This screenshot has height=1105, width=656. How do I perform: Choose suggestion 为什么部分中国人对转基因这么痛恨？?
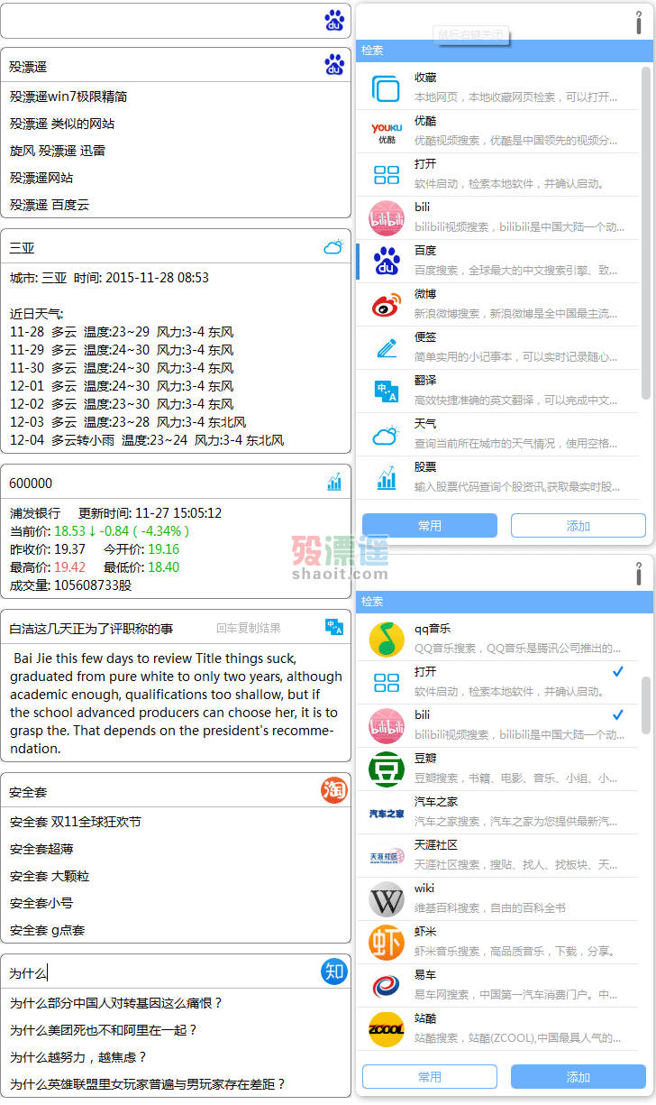(x=116, y=1002)
